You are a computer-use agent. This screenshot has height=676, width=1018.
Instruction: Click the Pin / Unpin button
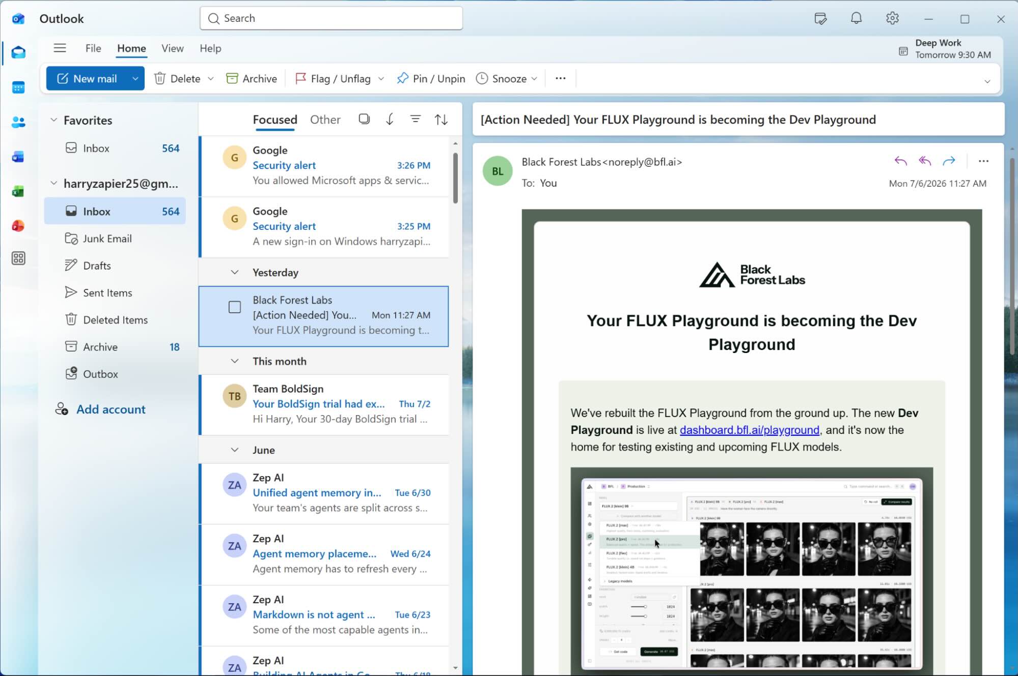click(x=431, y=78)
